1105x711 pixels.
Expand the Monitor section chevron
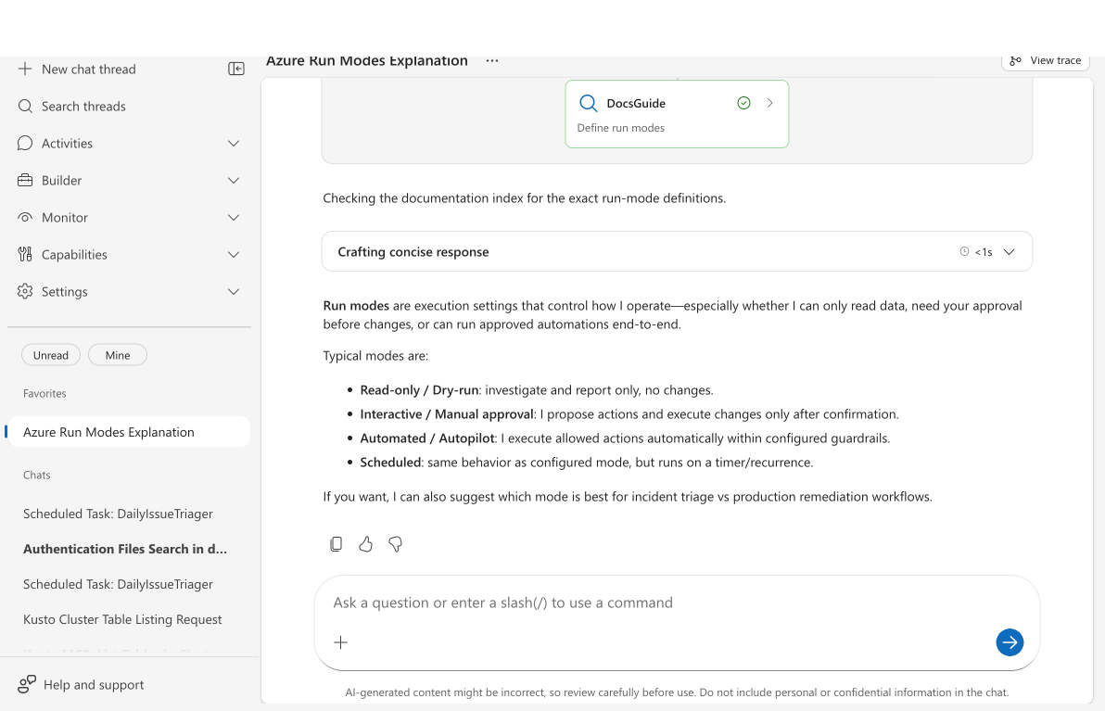(x=234, y=217)
